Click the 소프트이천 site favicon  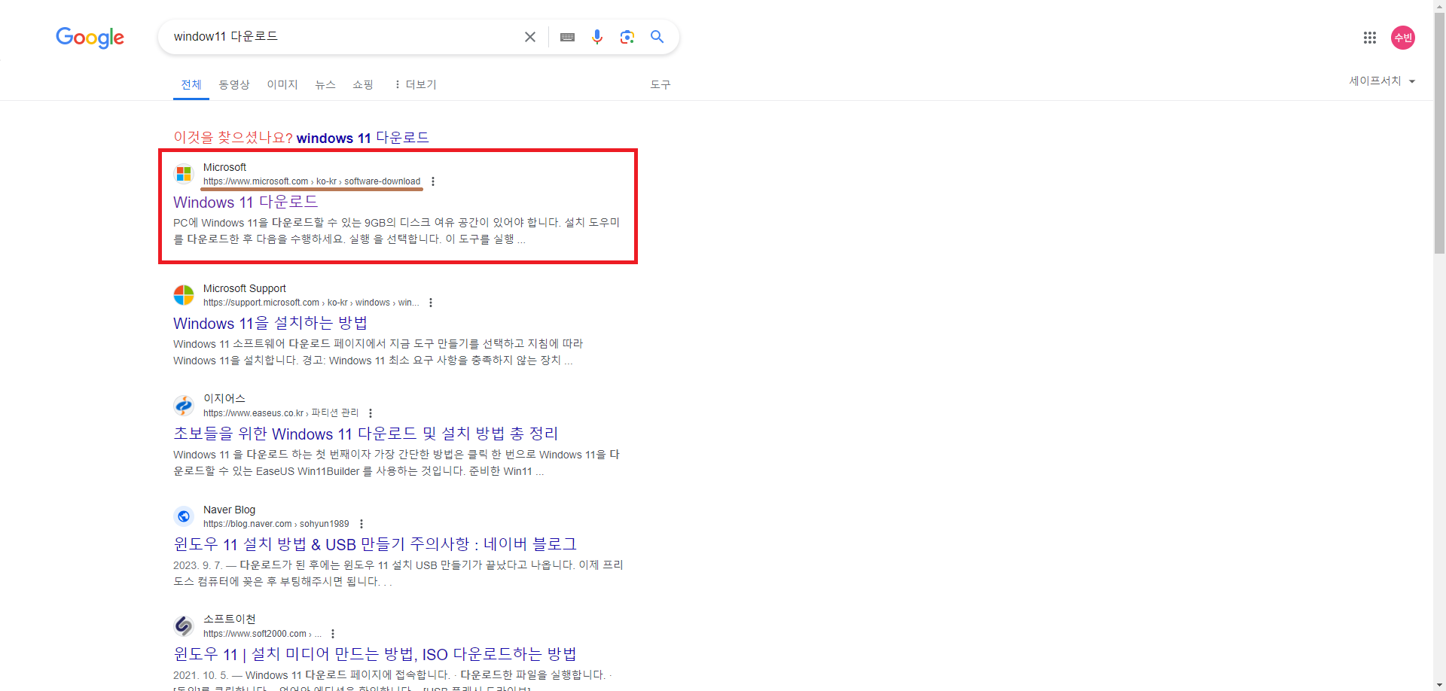pyautogui.click(x=184, y=626)
